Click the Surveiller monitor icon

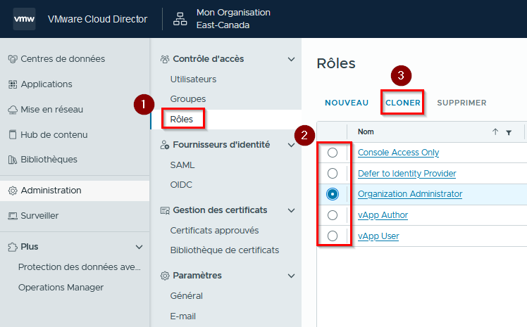point(13,216)
